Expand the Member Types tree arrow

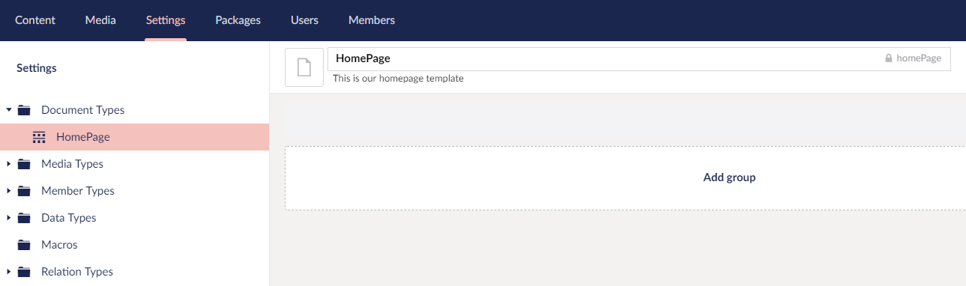click(x=9, y=191)
